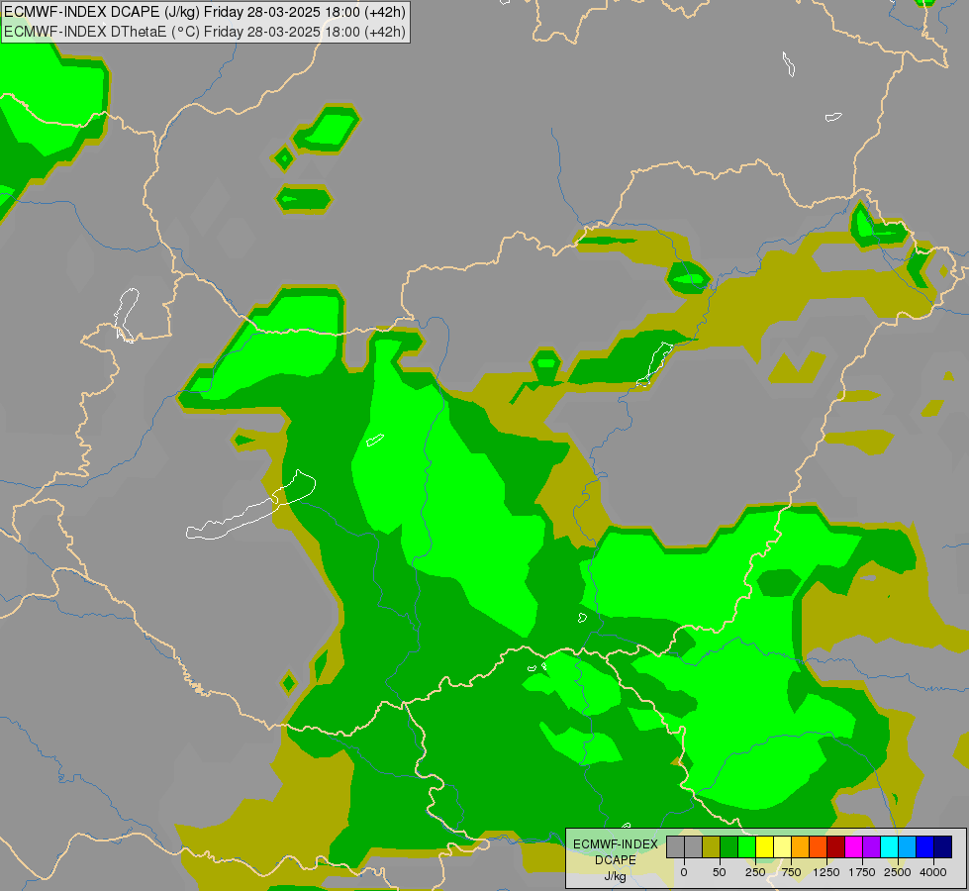Click the amber orange legend swatch
Viewport: 969px width, 891px height.
(x=801, y=846)
